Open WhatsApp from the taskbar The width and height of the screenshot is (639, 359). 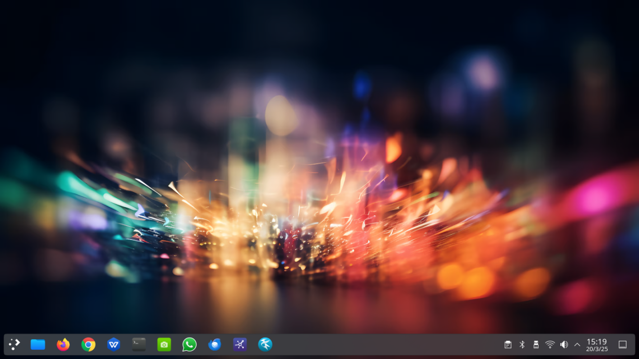tap(189, 344)
